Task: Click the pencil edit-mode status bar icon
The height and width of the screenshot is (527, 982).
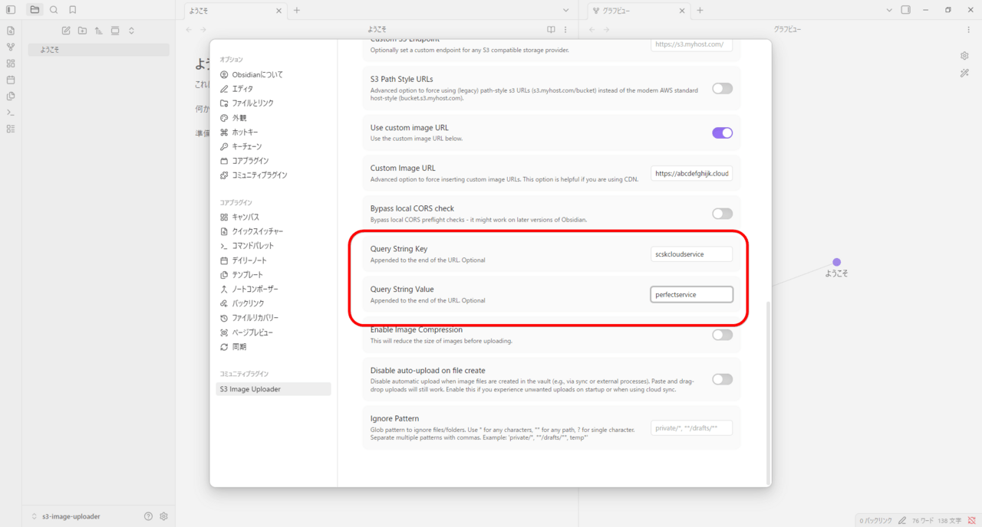Action: (x=903, y=520)
